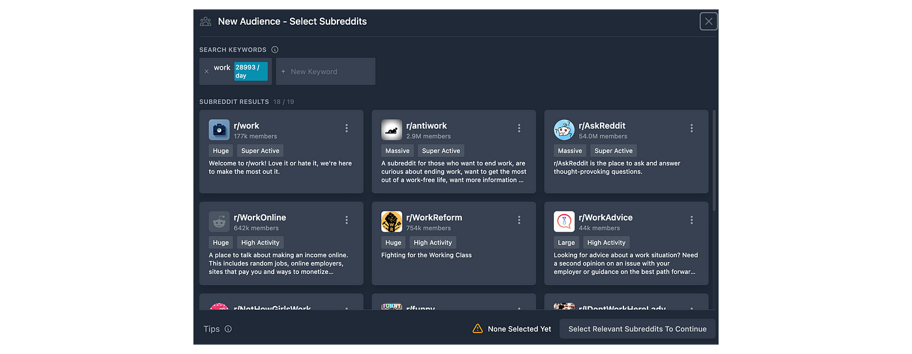This screenshot has height=354, width=912.
Task: Click the 177k members text
Action: point(255,137)
